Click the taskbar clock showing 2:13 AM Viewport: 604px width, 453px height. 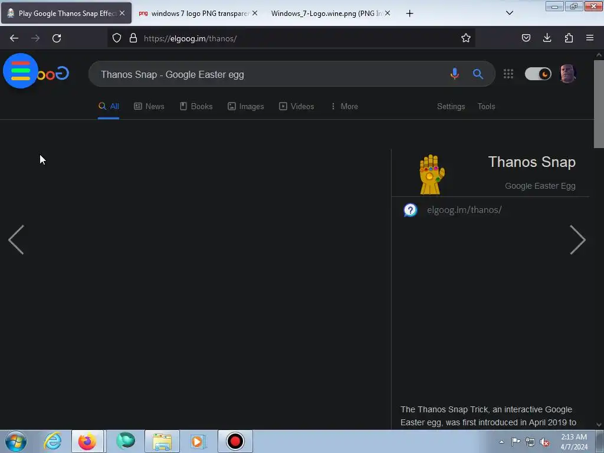[574, 442]
